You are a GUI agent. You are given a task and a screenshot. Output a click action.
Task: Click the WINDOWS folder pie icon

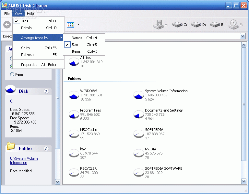pos(74,95)
